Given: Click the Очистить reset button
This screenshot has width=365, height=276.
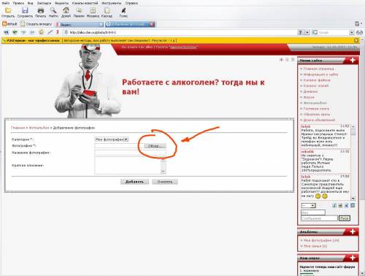Looking at the screenshot, I should (165, 182).
